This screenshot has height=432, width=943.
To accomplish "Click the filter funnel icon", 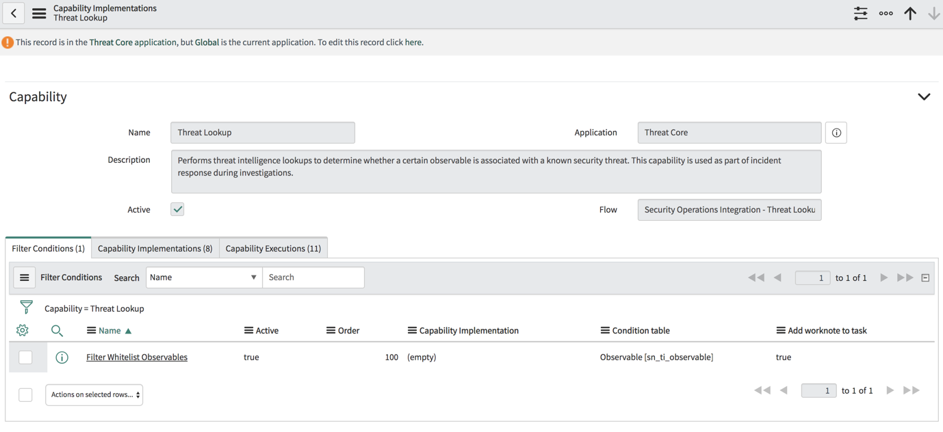I will [x=27, y=308].
